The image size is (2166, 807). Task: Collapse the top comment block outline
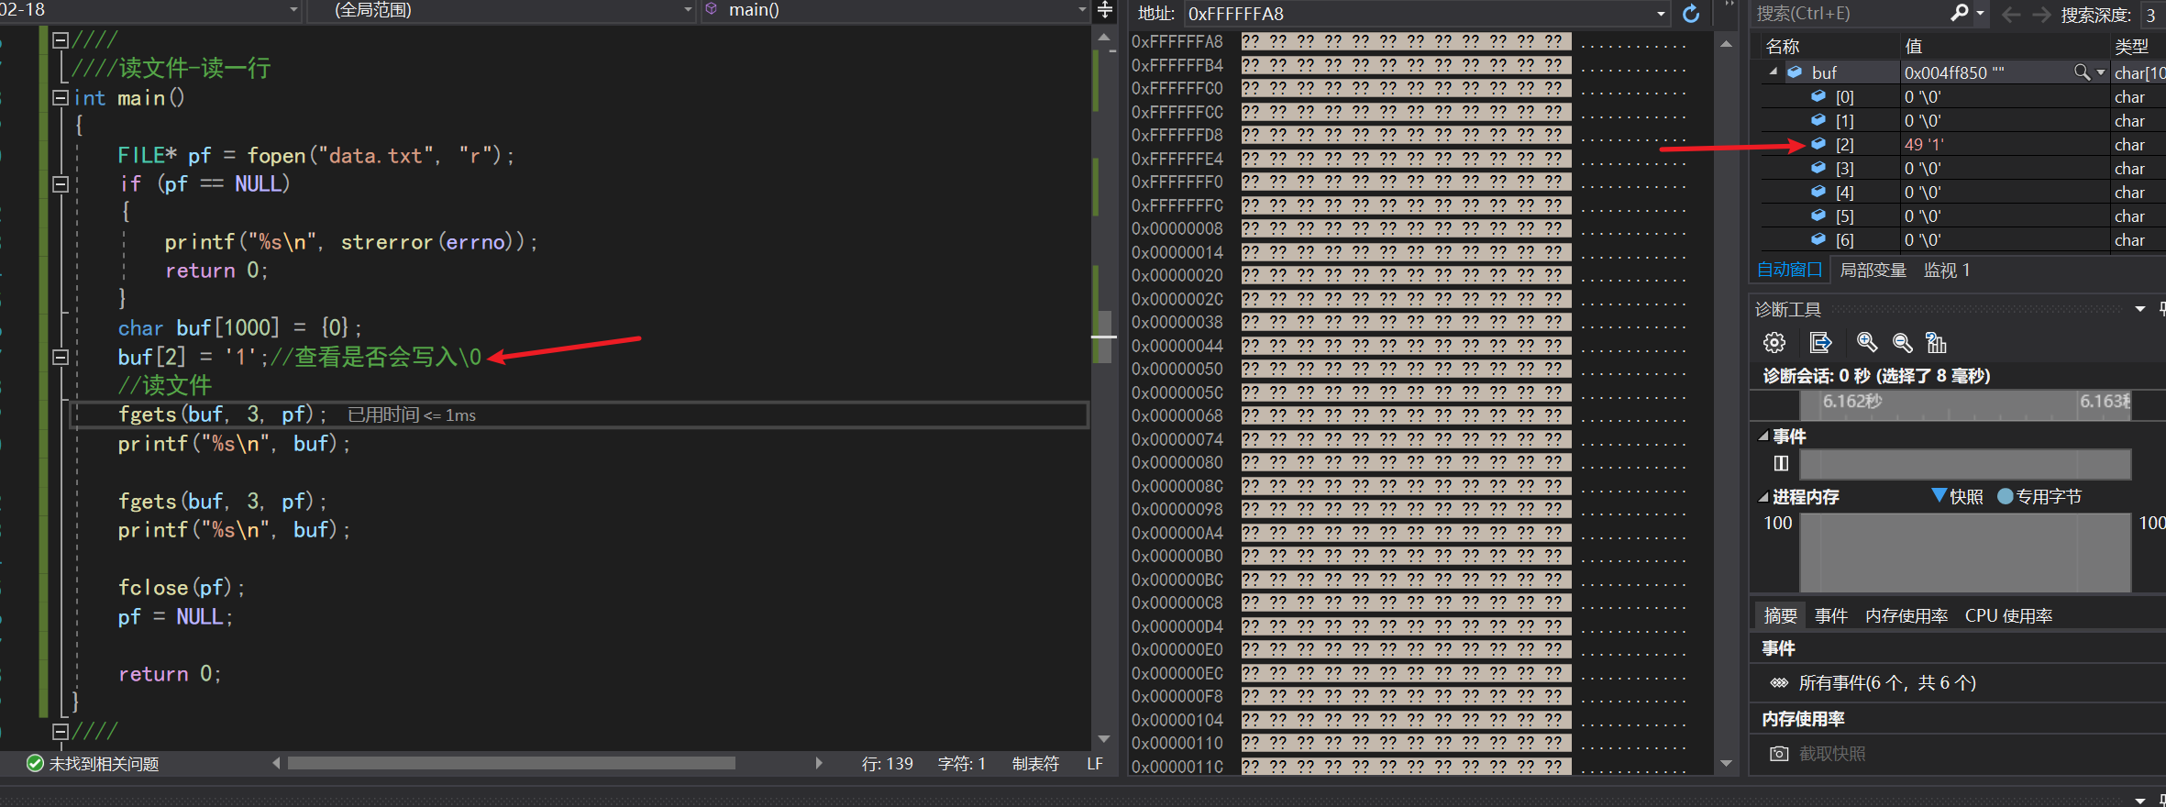[61, 39]
